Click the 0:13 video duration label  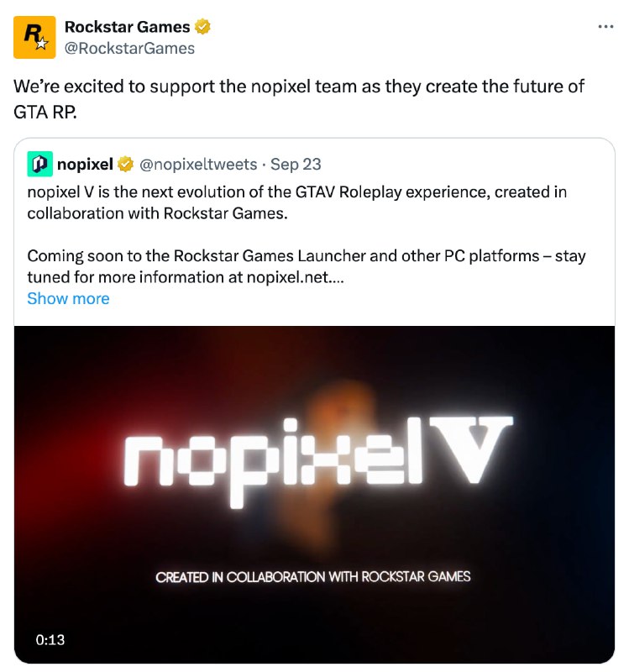50,639
